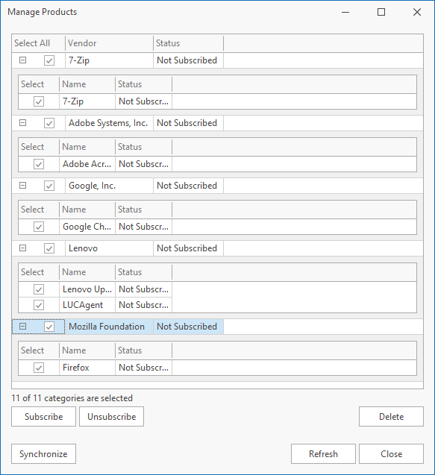The height and width of the screenshot is (475, 435).
Task: Click the Not Subscr... status for Firefox
Action: 143,368
